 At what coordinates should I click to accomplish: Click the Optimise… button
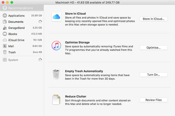(154, 48)
